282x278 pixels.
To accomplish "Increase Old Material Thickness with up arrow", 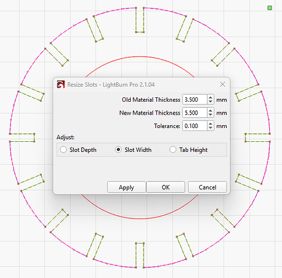I will click(x=210, y=97).
